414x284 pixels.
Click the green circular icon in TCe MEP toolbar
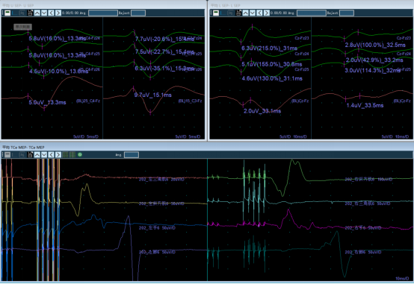80,154
